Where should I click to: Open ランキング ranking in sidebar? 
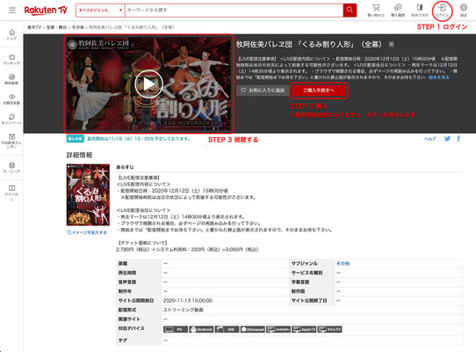[11, 59]
